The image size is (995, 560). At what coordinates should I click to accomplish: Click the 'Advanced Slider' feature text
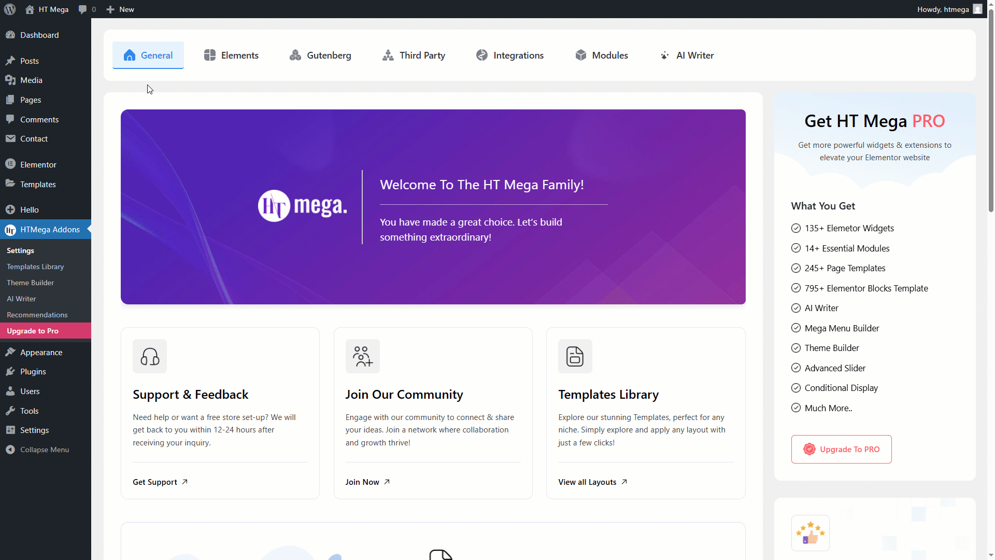(x=835, y=368)
